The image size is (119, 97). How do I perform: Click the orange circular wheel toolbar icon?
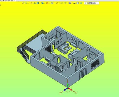(x=47, y=3)
